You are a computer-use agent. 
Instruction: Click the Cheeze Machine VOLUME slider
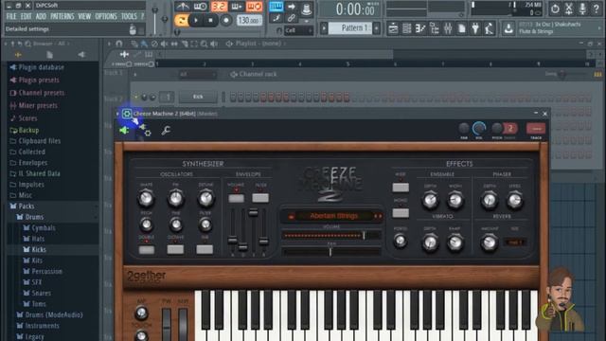pyautogui.click(x=331, y=235)
